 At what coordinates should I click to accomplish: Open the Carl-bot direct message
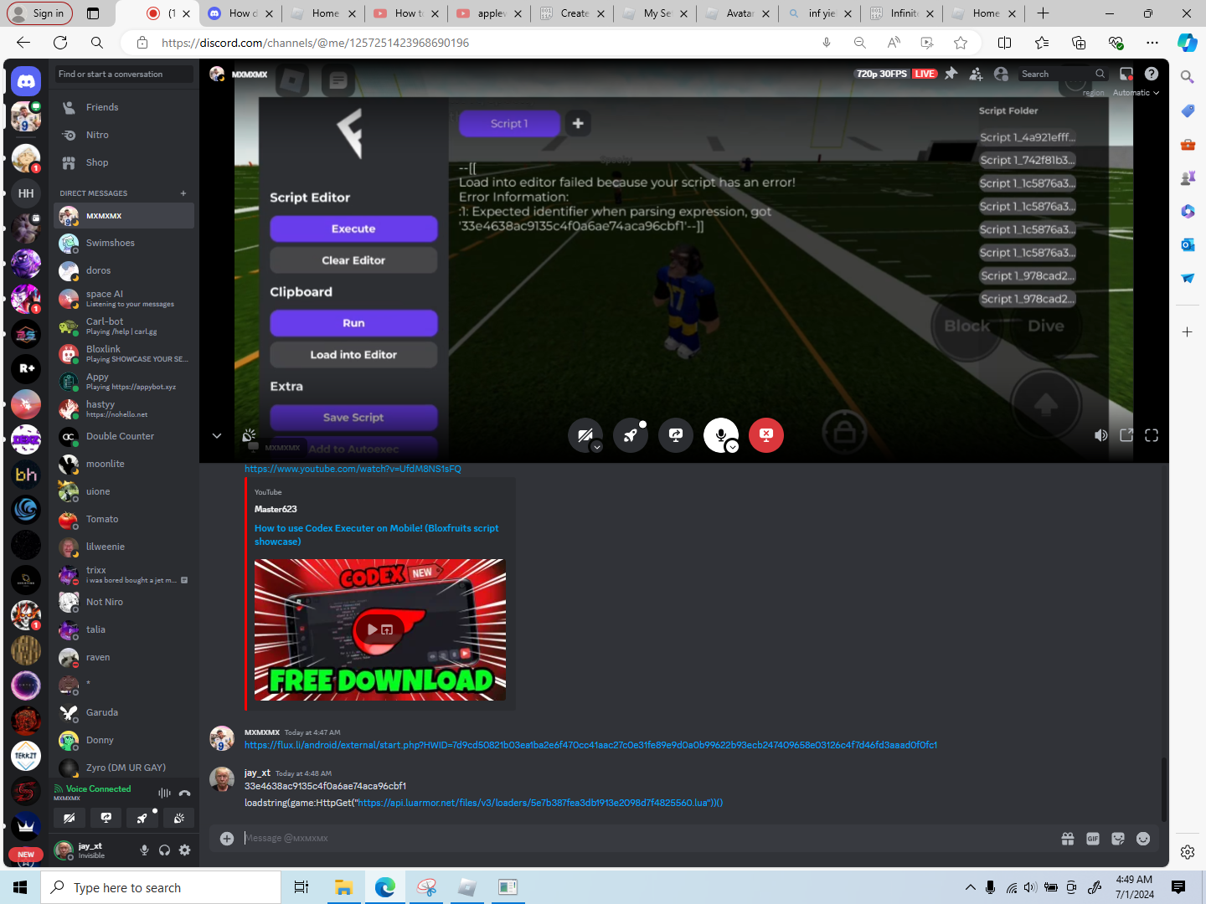124,326
